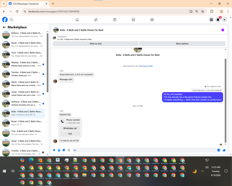Screen dimensions: 232x186
Task: Open the nine-dot Menu grid icon
Action: point(211,20)
